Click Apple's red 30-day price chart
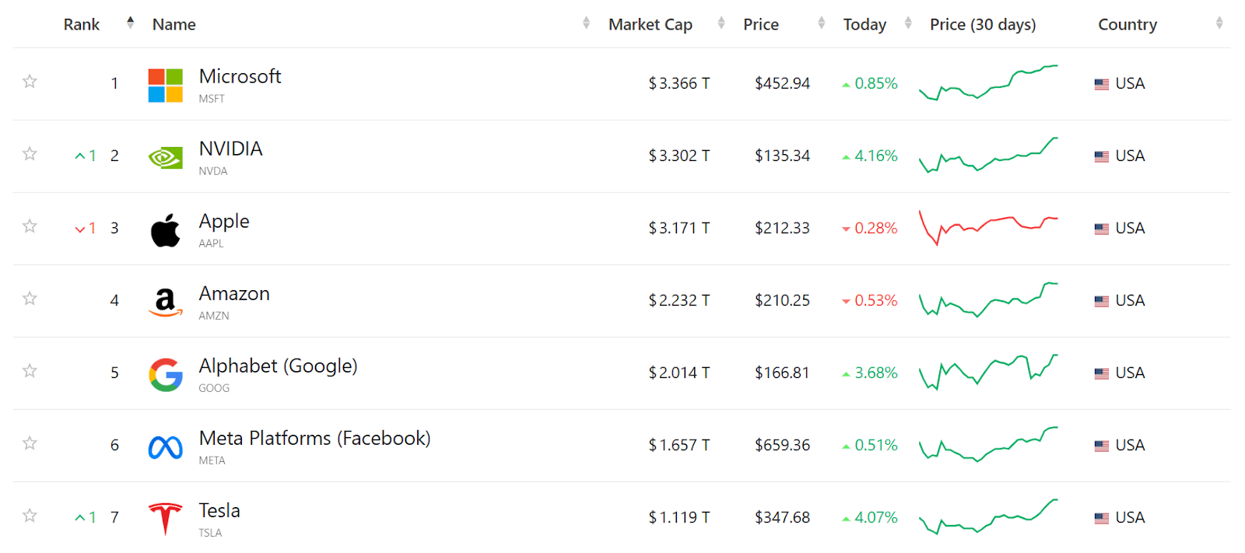 point(988,228)
